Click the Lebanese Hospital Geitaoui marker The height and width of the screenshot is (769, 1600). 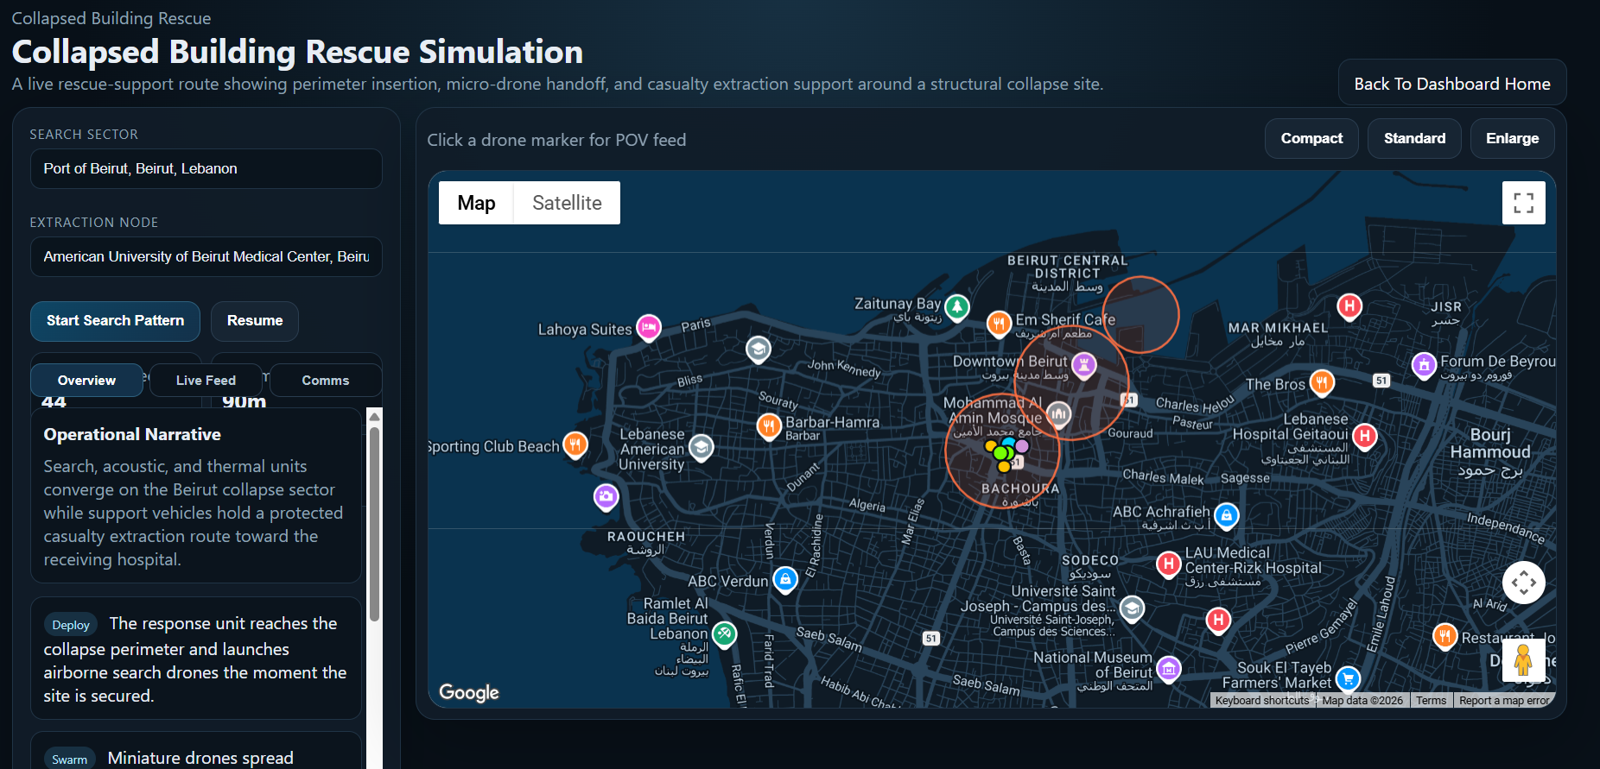click(x=1365, y=436)
